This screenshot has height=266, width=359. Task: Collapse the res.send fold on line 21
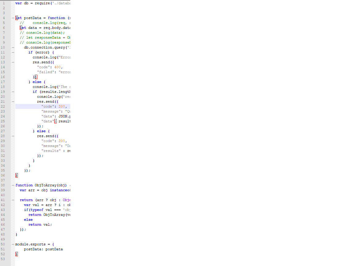pos(13,101)
